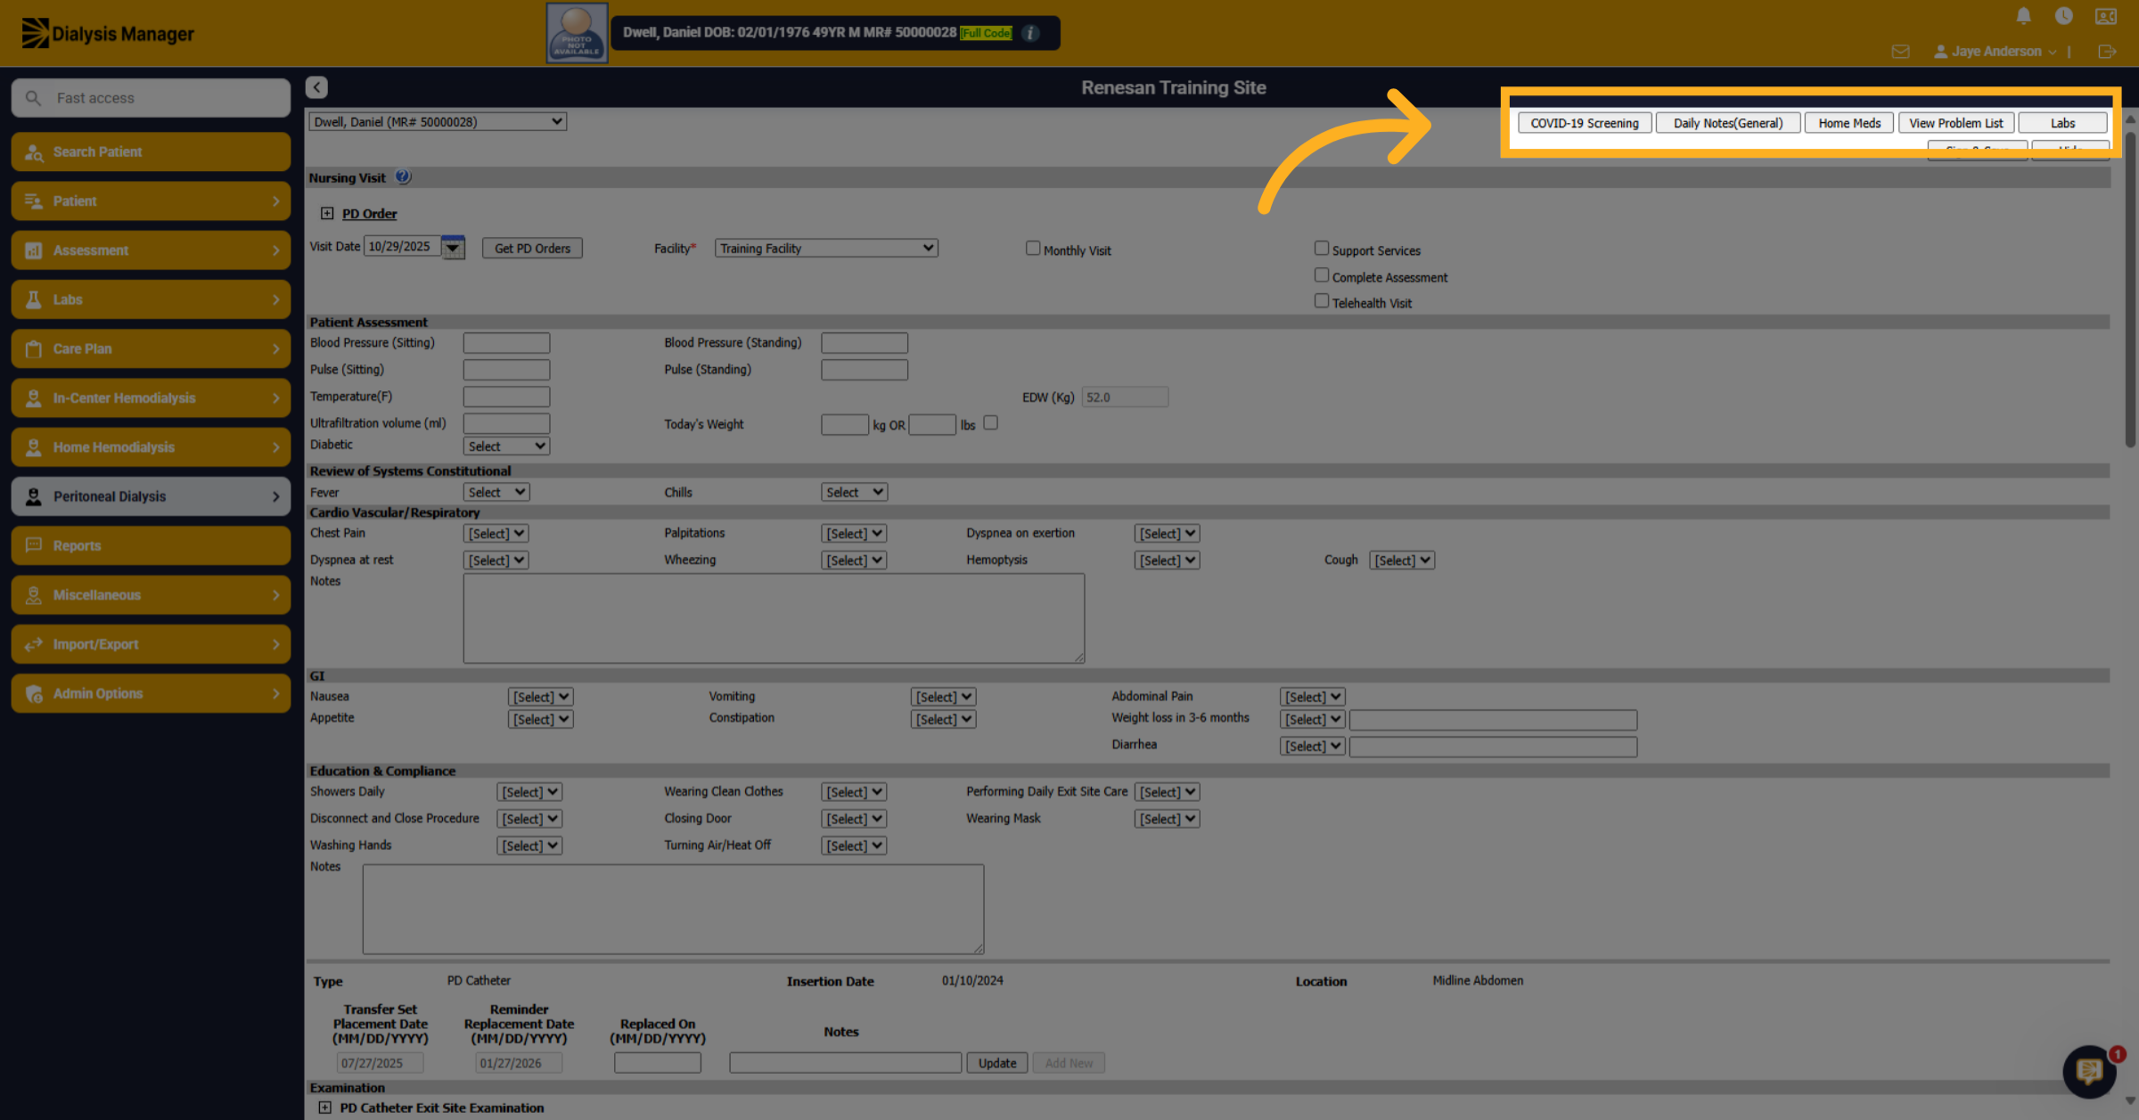Expand PD Catheter Exit Site Examination

324,1108
